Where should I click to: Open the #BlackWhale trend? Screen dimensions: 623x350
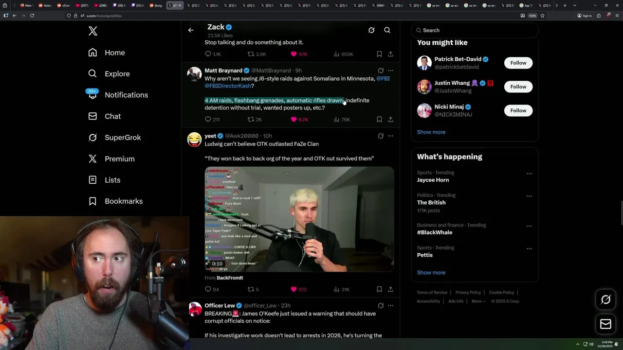pos(435,232)
